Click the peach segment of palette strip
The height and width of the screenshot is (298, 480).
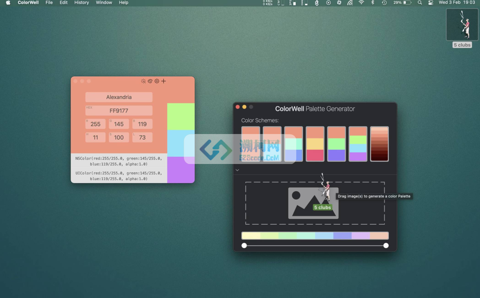tap(379, 235)
